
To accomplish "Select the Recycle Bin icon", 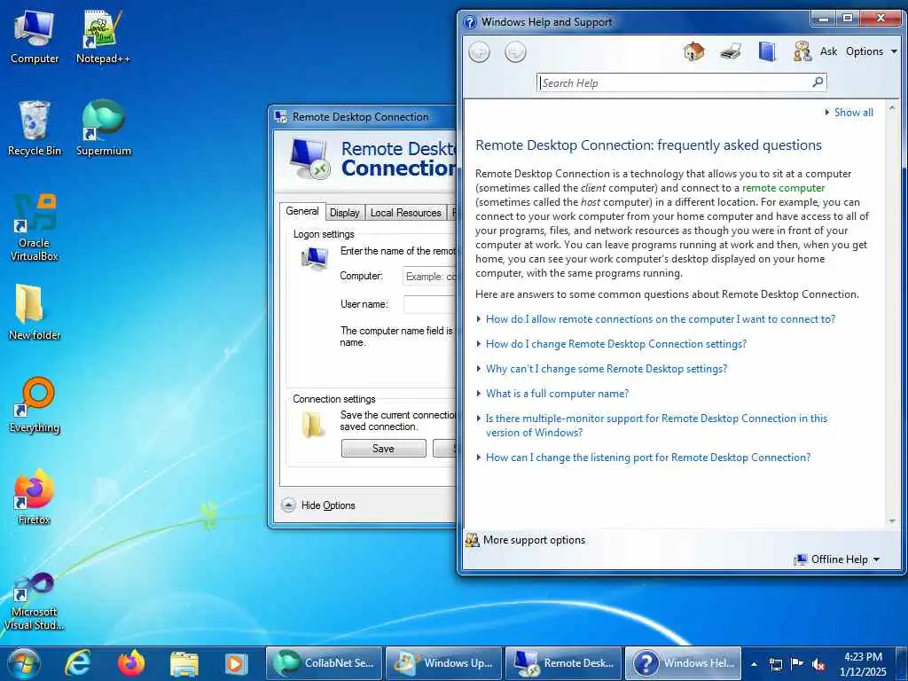I will tap(35, 129).
